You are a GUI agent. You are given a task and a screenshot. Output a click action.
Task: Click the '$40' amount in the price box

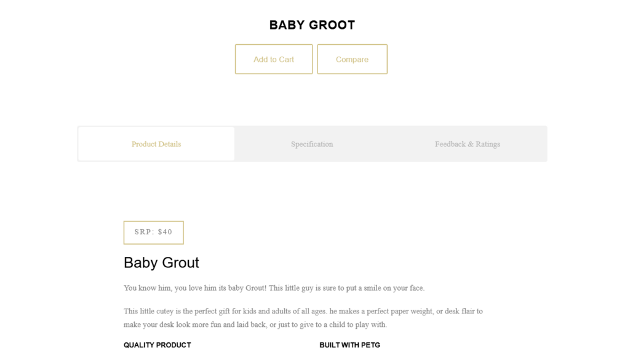[165, 232]
